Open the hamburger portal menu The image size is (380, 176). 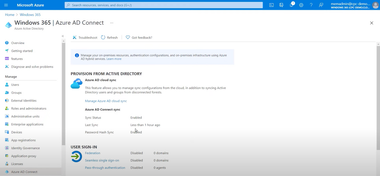coord(6,5)
